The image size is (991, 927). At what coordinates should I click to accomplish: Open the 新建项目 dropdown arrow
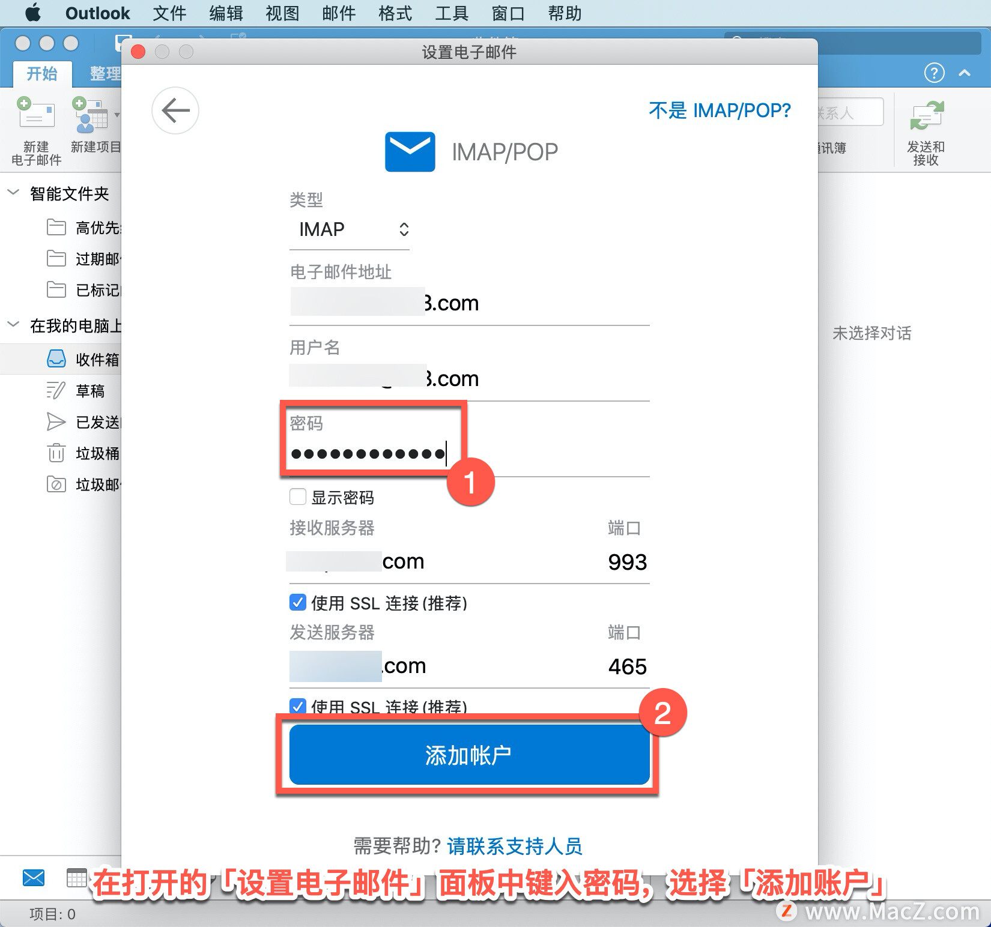coord(117,115)
